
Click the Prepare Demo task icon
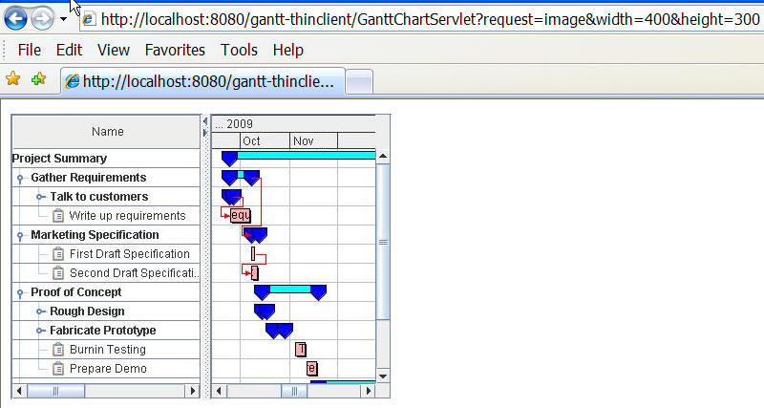point(58,369)
